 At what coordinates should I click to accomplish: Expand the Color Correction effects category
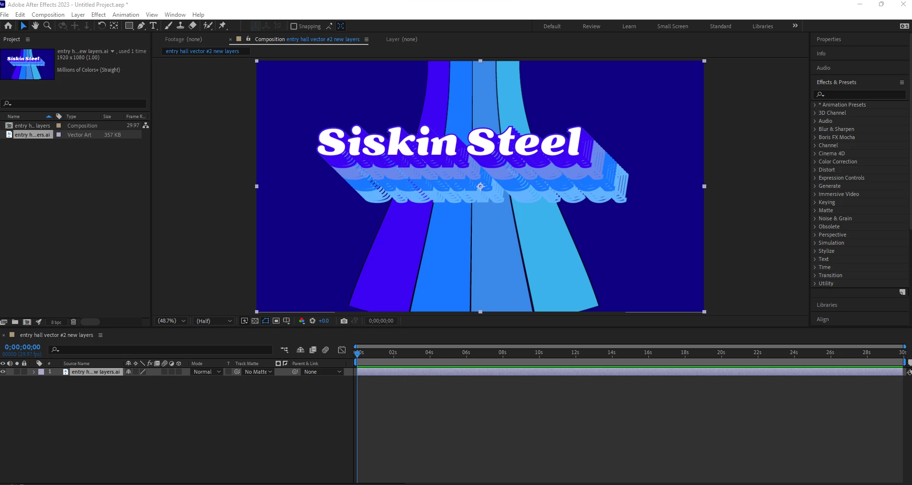(x=815, y=162)
